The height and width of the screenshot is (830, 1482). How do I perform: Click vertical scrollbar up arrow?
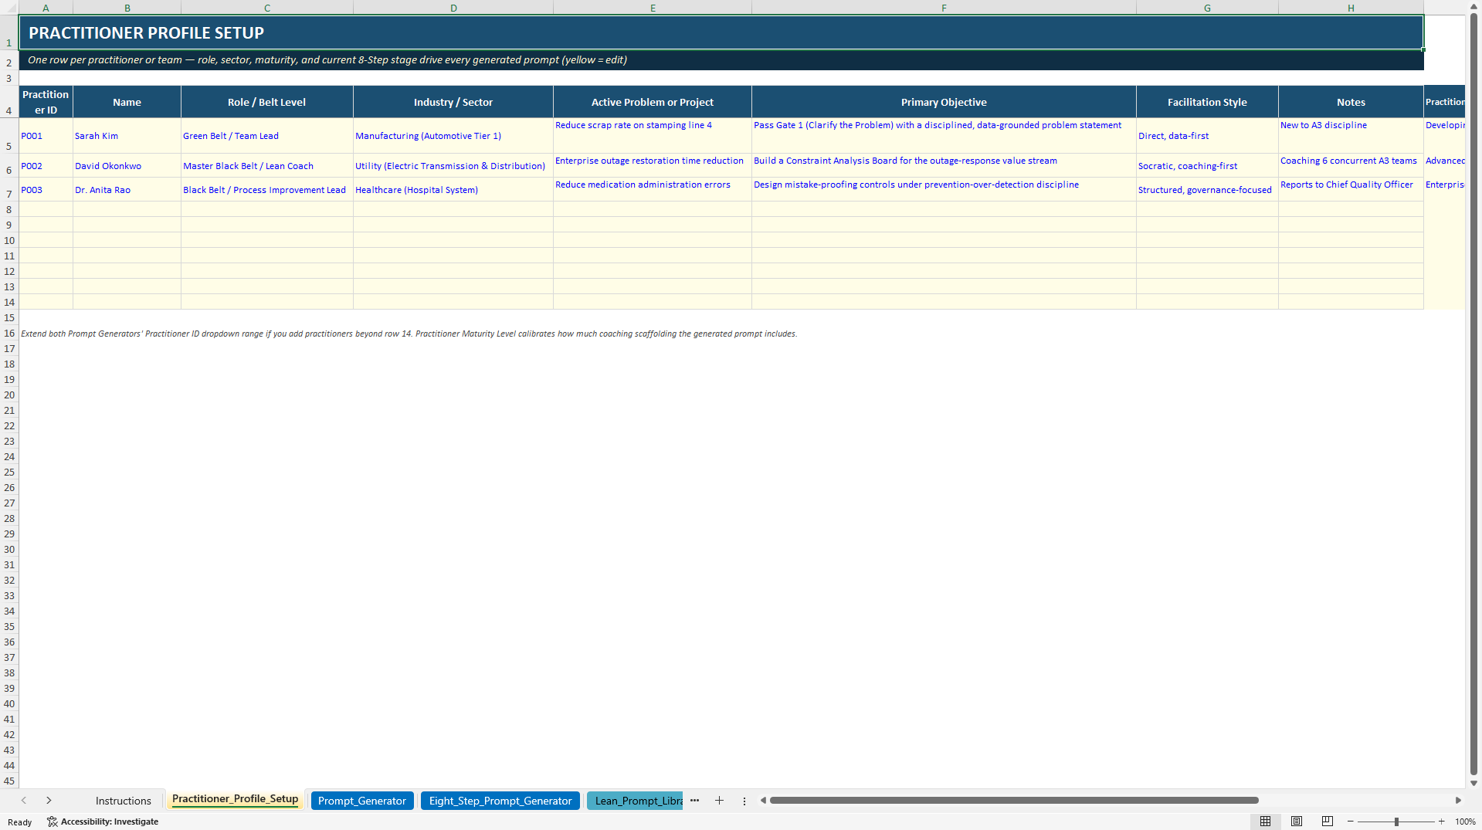pyautogui.click(x=1474, y=6)
